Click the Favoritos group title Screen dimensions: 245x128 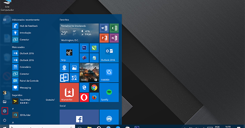(64, 20)
